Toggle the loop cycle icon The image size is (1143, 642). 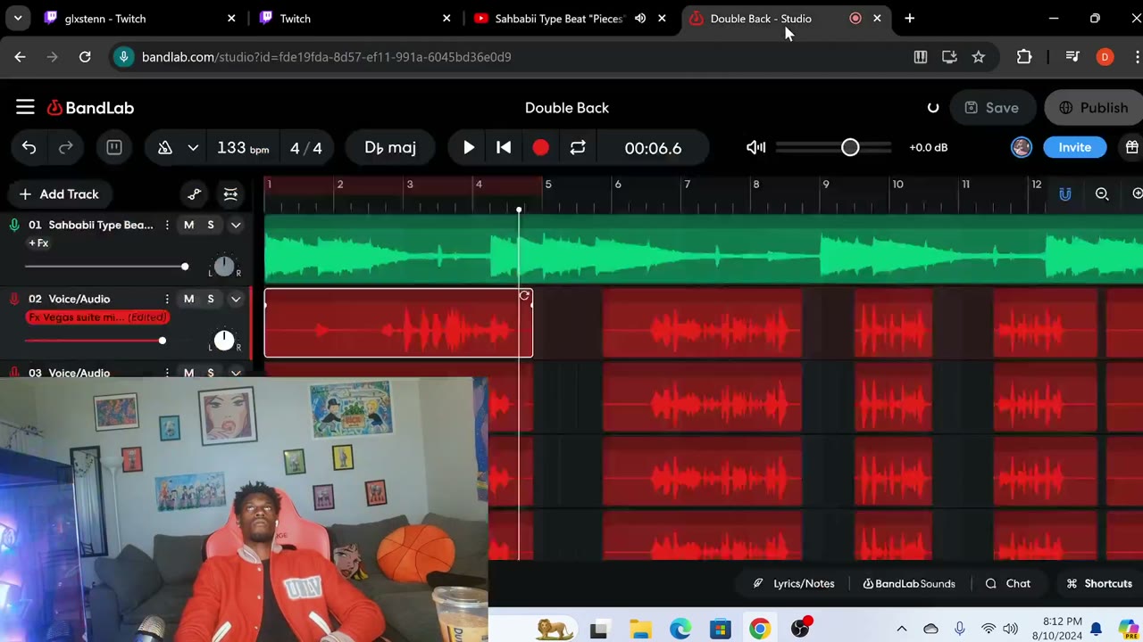tap(578, 148)
